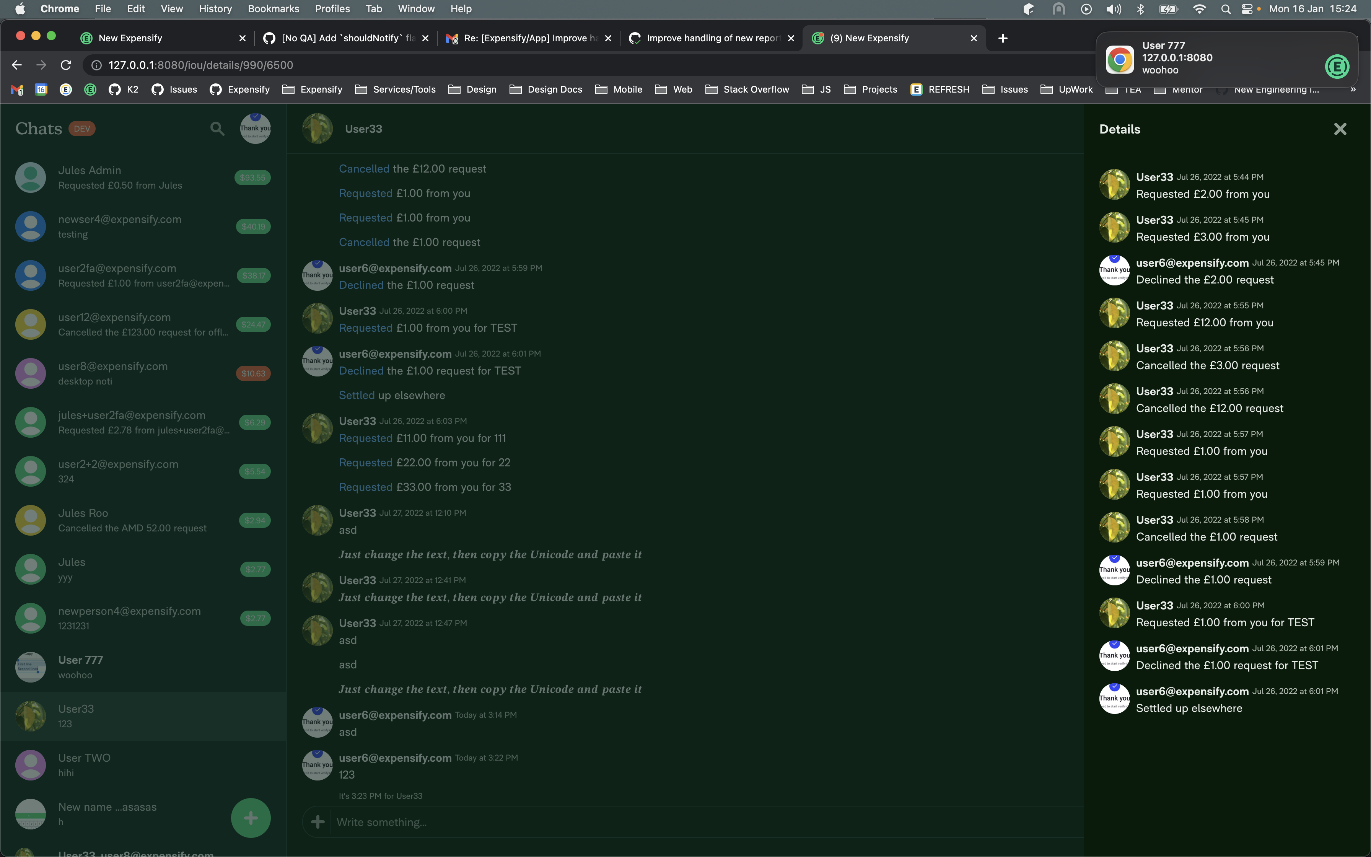Reload the page with refresh icon
The image size is (1371, 857).
[x=66, y=65]
